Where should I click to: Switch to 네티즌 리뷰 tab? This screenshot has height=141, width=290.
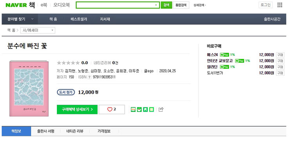tap(75, 131)
